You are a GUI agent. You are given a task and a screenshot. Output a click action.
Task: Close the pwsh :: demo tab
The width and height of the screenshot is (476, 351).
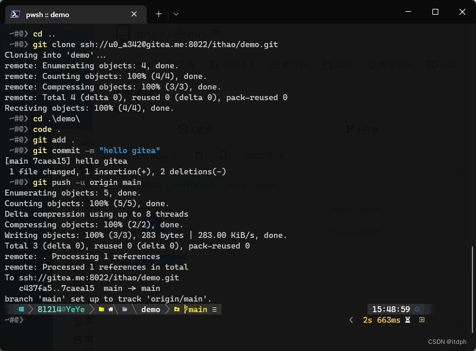[134, 14]
